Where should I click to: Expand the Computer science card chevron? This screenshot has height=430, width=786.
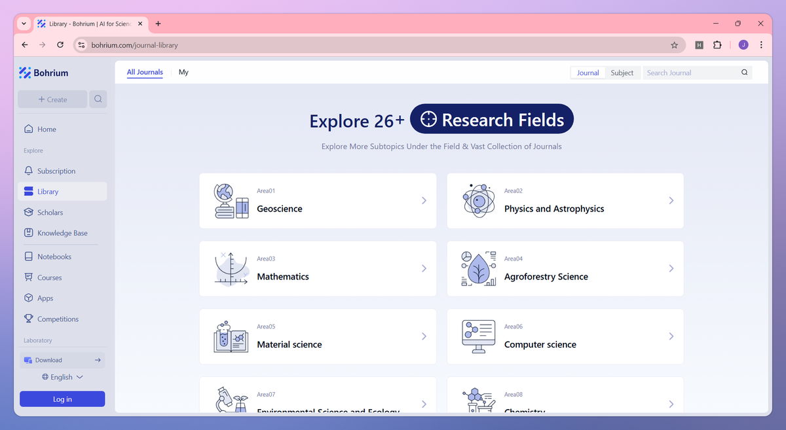pos(671,336)
